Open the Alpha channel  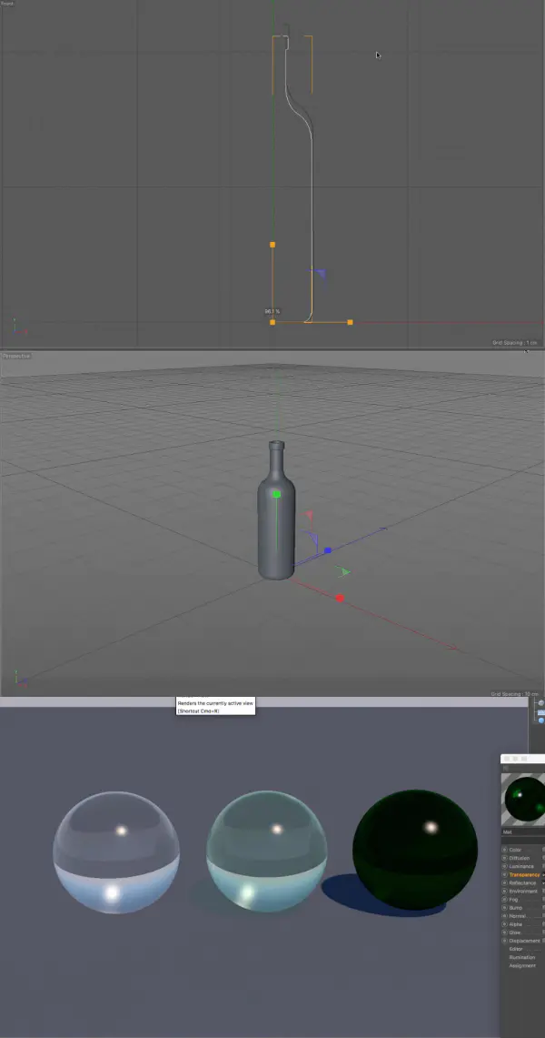pos(515,924)
